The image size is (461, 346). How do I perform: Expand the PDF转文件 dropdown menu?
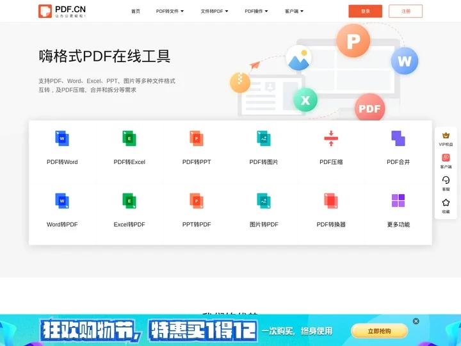(x=170, y=11)
